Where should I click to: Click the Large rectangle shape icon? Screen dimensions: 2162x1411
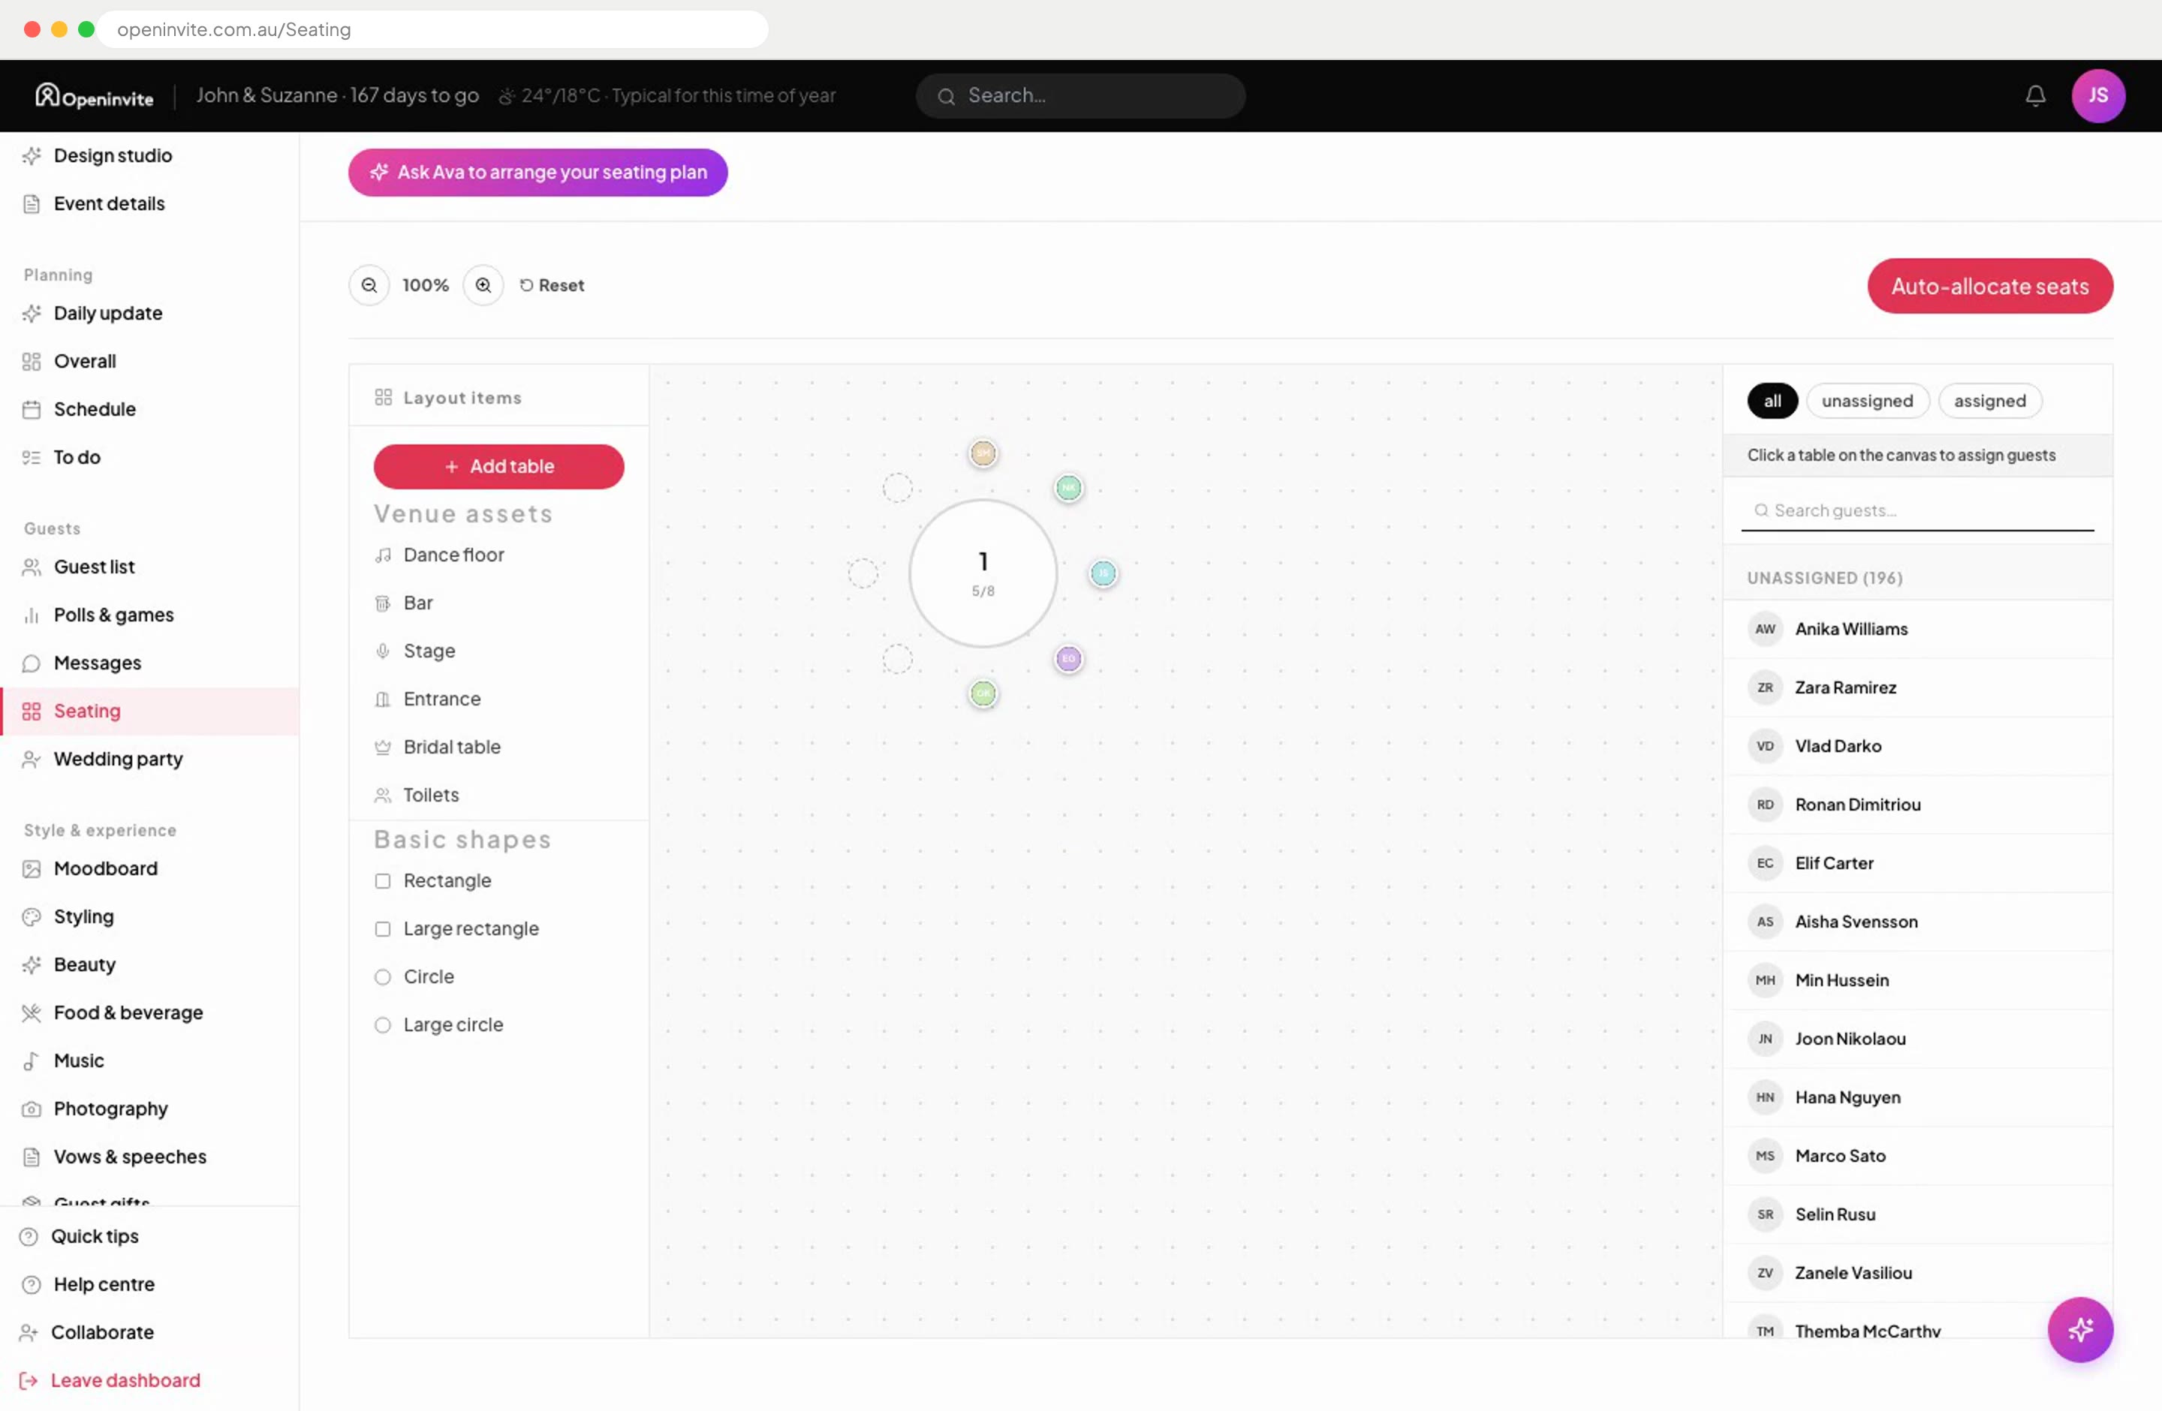click(384, 929)
